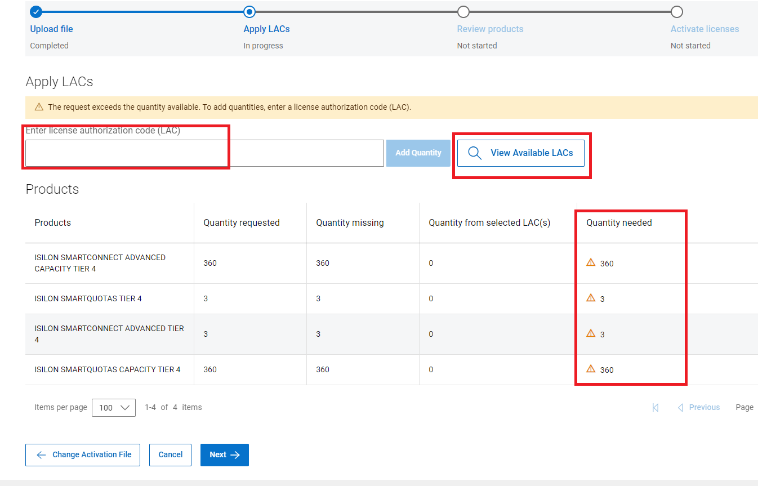
Task: Click warning icon in yellow alert banner
Action: point(39,107)
